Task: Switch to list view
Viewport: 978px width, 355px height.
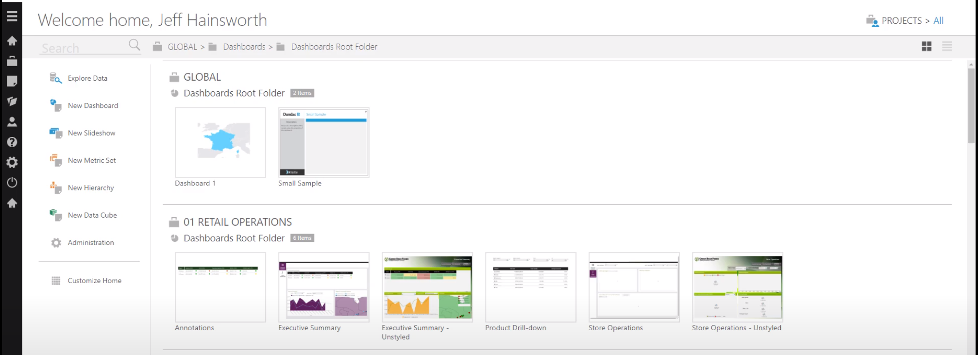Action: tap(947, 46)
